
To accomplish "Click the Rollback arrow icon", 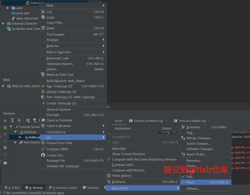I will pyautogui.click(x=109, y=182).
